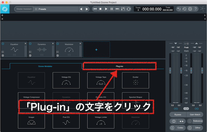This screenshot has height=132, width=207.
Task: Click the iZotope star logo icon
Action: point(203,9)
